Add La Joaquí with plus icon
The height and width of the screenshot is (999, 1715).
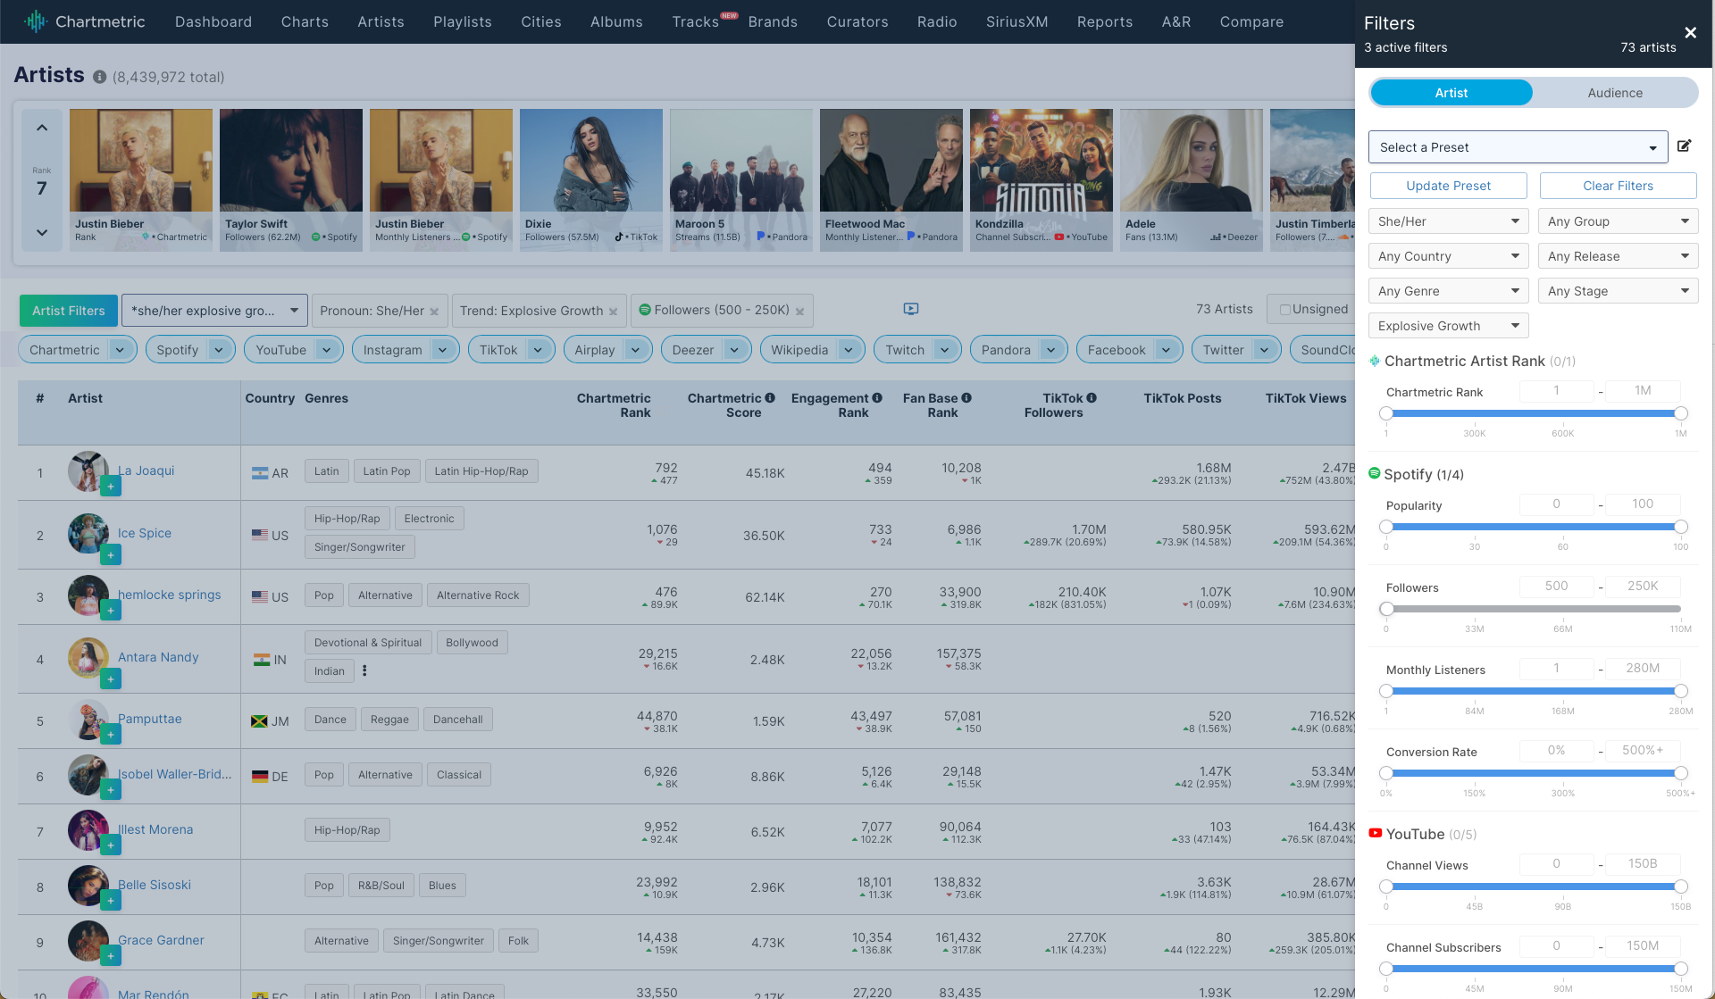(110, 487)
